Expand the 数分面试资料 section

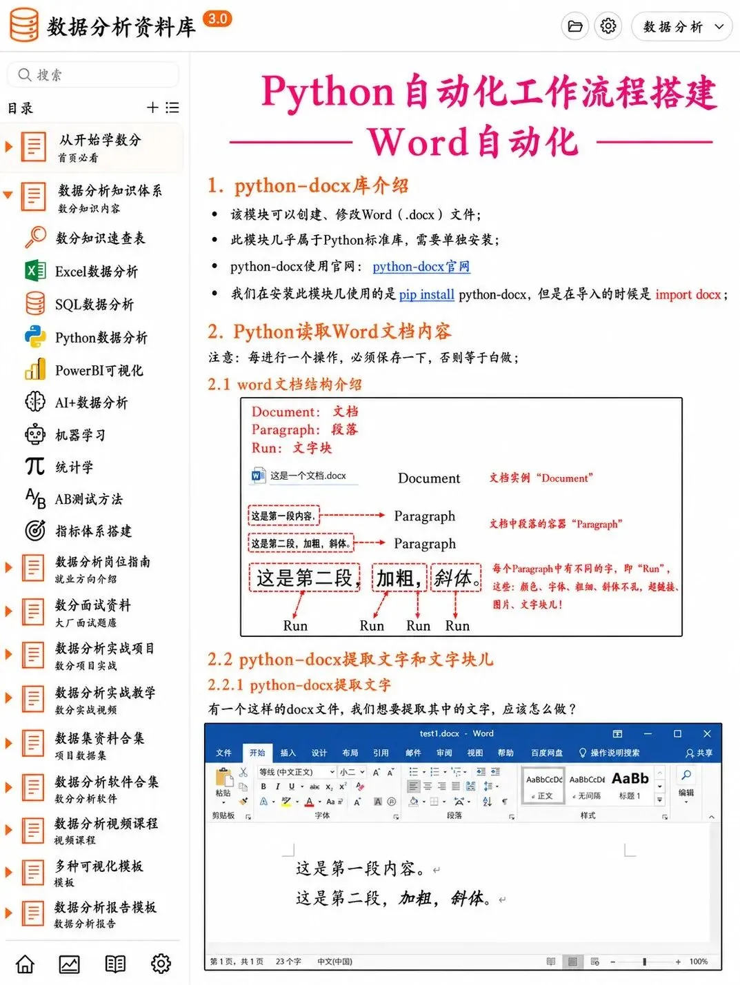(x=9, y=611)
